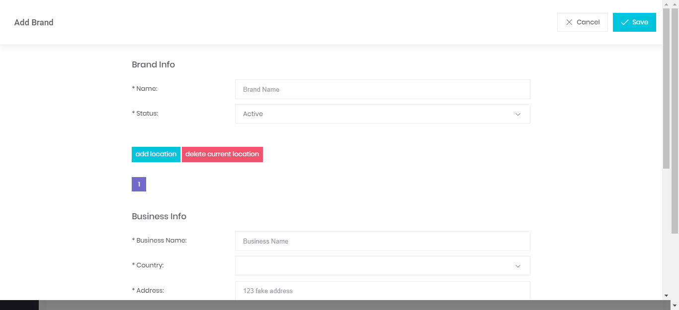Click the Business Info section heading
This screenshot has height=310, width=679.
click(159, 216)
